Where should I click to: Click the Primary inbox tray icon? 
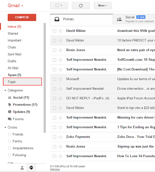coord(57,19)
